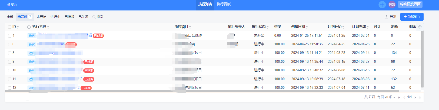Check the checkbox for row ID 4
The height and width of the screenshot is (110, 439).
[x=10, y=36]
